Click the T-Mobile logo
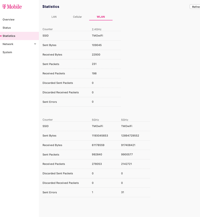The height and width of the screenshot is (217, 200). point(12,7)
